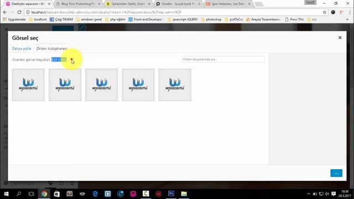The image size is (354, 199).
Task: Open the Chrome menu (three dots)
Action: tap(350, 12)
